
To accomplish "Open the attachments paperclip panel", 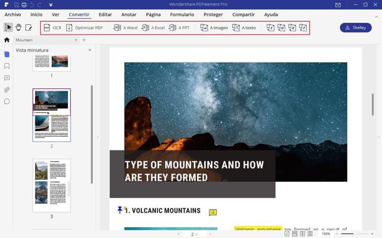I will point(7,90).
